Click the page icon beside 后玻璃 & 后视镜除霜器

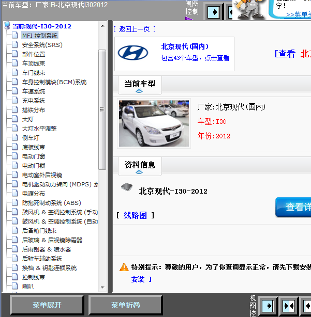(15, 240)
